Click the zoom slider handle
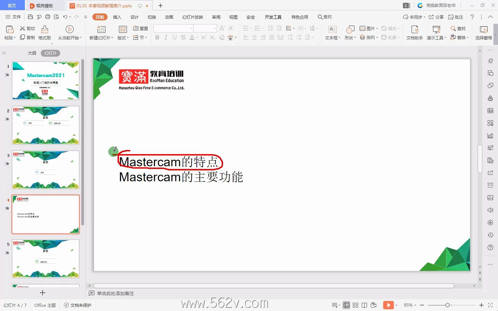The height and width of the screenshot is (311, 498). (x=448, y=305)
